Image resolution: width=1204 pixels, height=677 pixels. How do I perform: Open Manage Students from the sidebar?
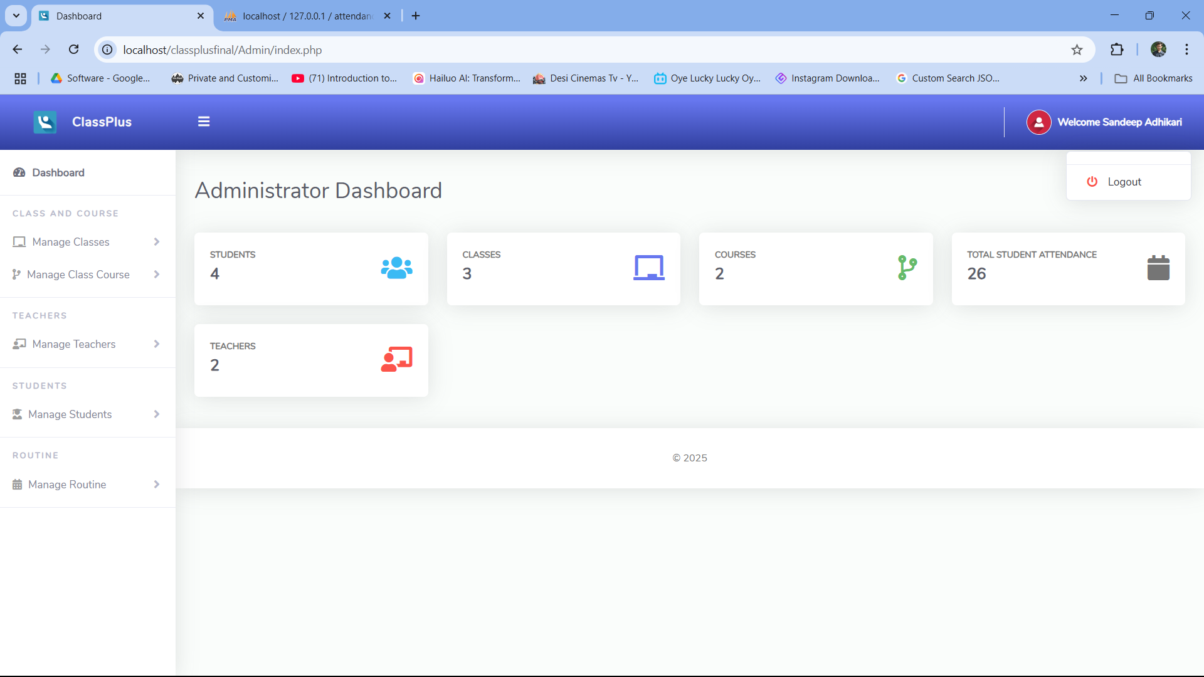69,414
